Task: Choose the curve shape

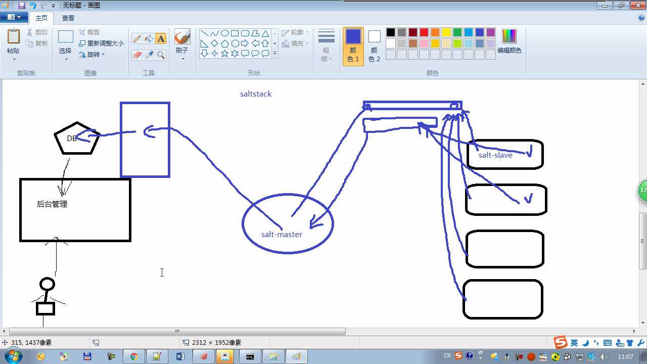Action: [x=214, y=33]
